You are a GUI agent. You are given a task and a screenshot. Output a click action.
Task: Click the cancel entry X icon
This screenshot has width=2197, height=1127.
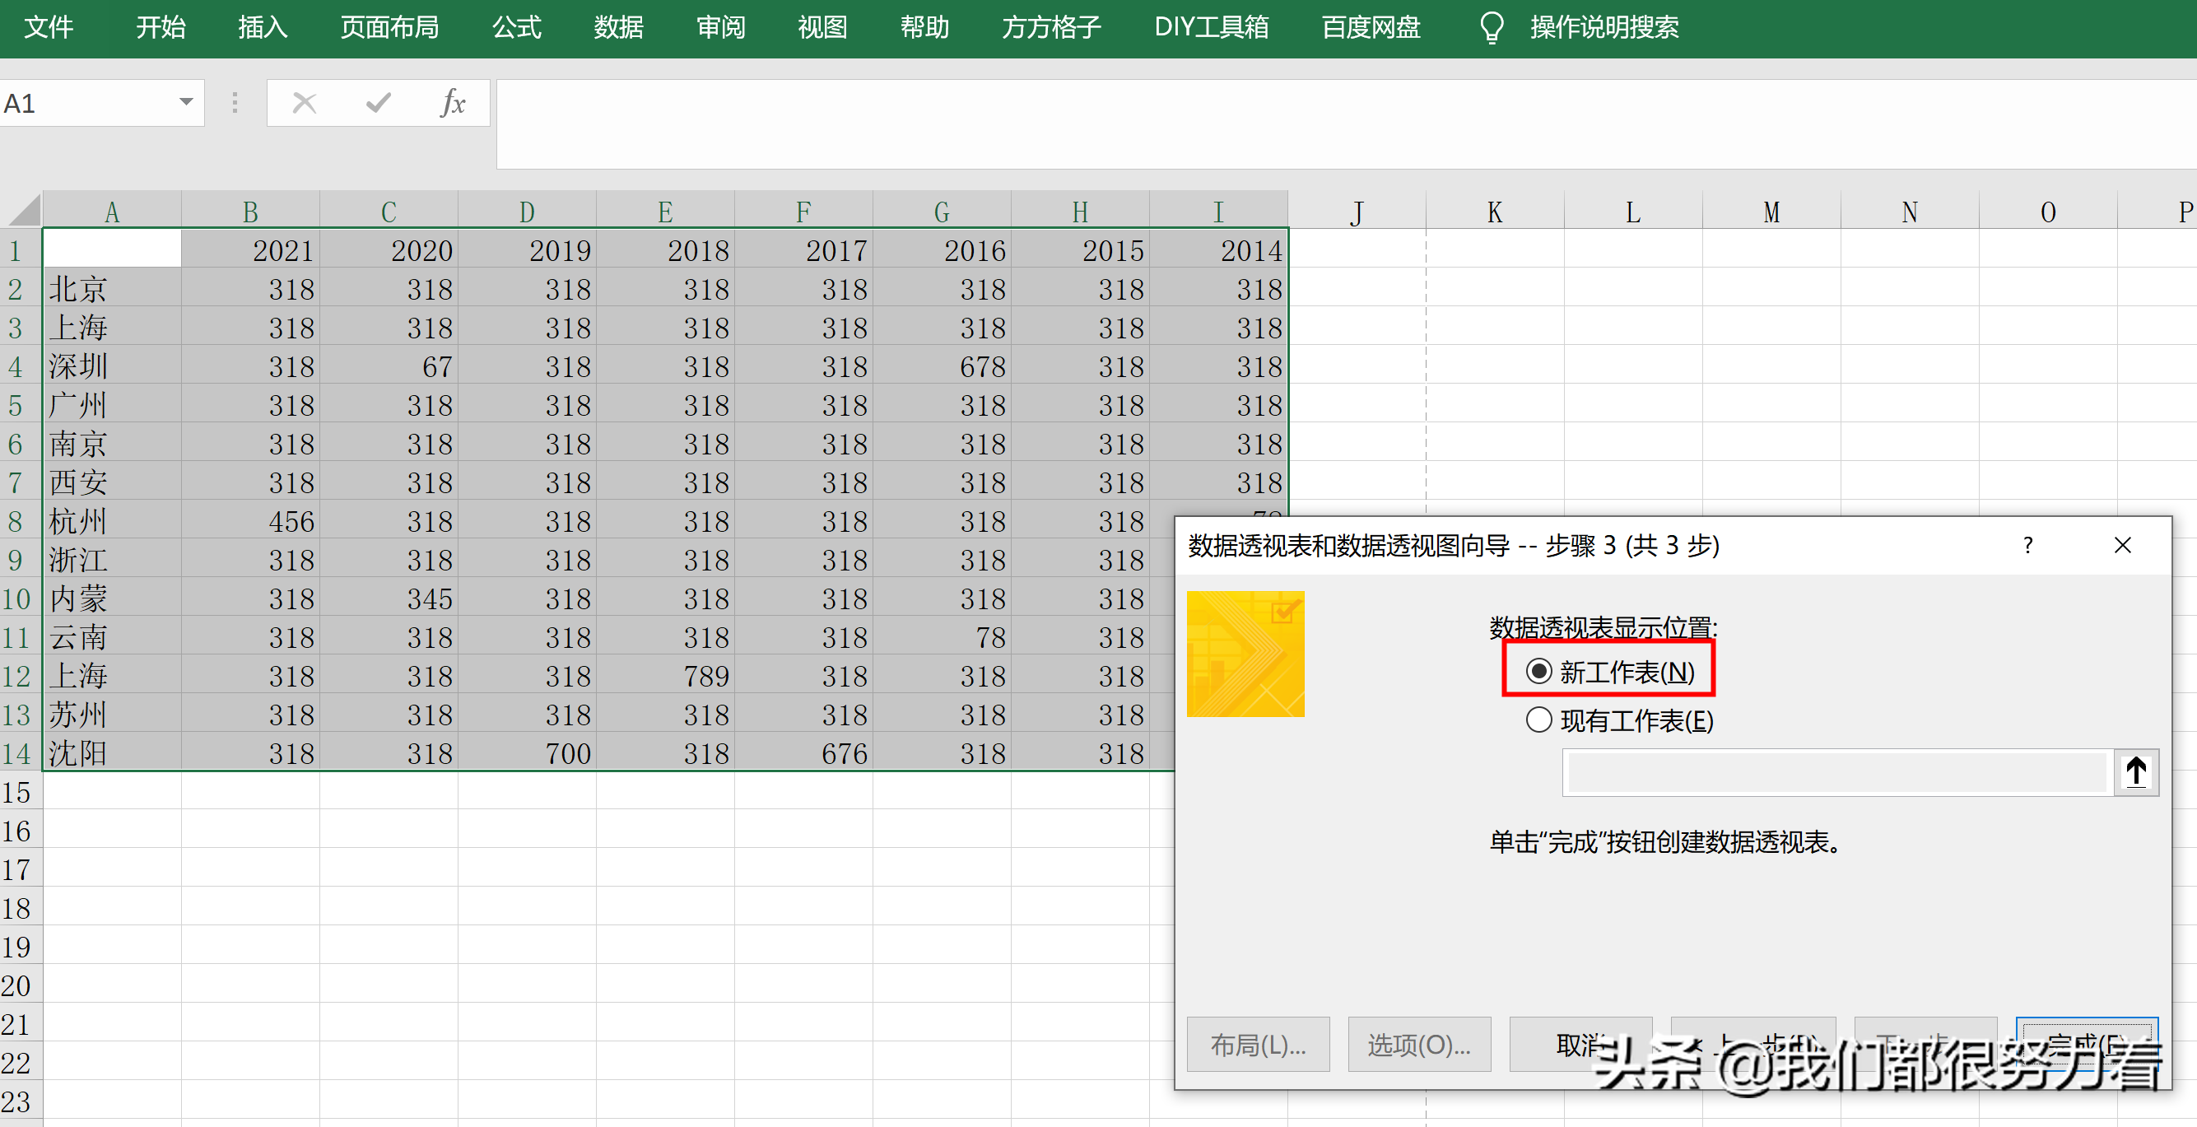coord(305,103)
